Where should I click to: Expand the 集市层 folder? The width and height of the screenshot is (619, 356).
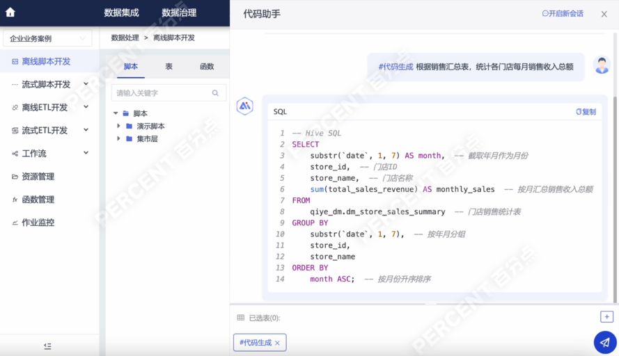(x=119, y=139)
